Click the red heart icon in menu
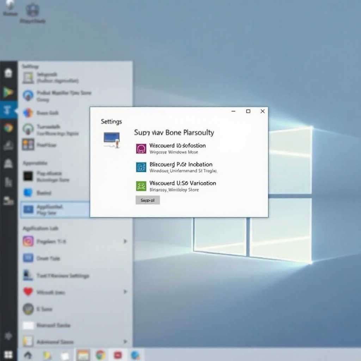The width and height of the screenshot is (361, 361). 28,292
